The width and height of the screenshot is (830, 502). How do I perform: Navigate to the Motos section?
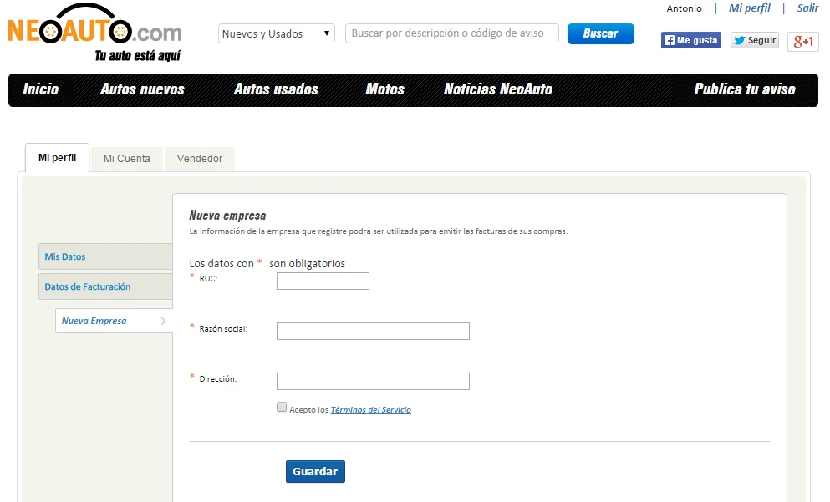(x=384, y=89)
